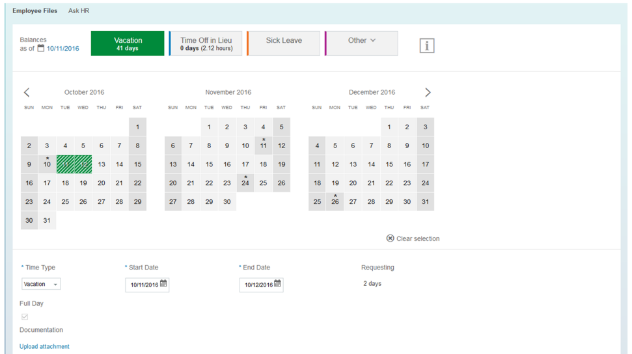
Task: Go to previous month with left arrow
Action: pos(27,92)
